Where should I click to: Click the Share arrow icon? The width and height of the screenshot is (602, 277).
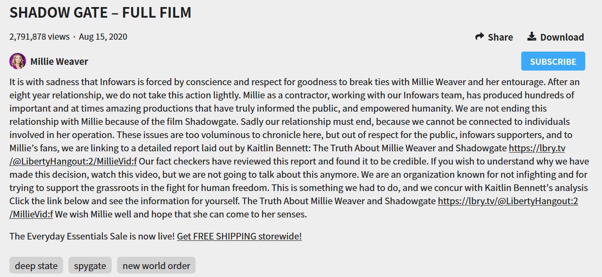coord(479,37)
